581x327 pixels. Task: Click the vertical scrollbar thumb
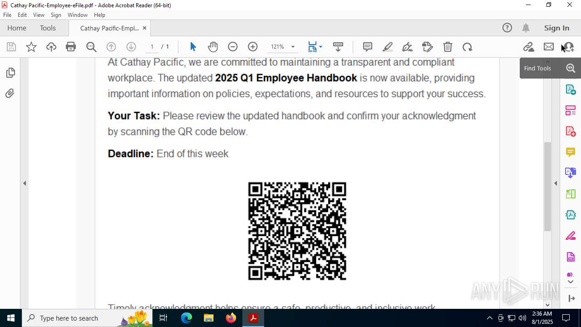tap(547, 186)
